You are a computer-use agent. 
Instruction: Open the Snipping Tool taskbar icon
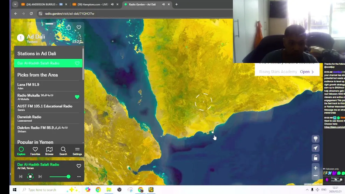[x=130, y=190]
